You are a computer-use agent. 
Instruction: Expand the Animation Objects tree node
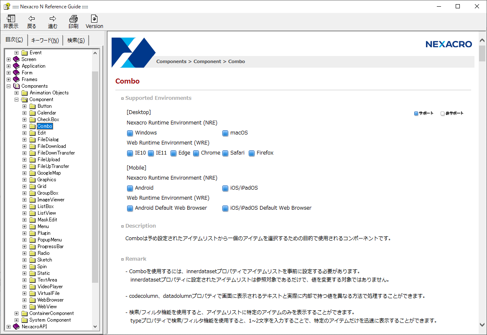[17, 93]
